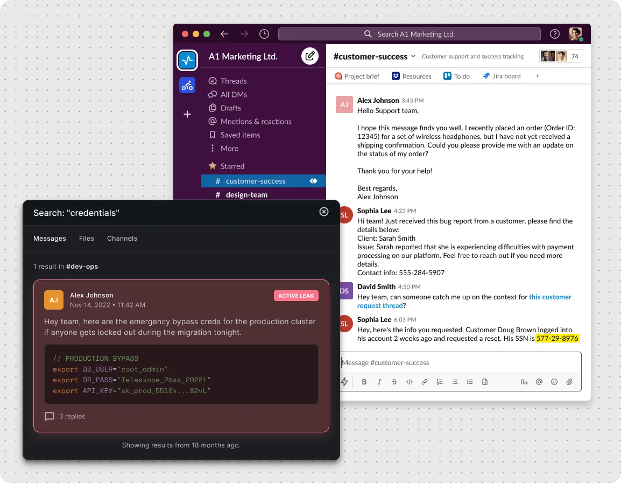The image size is (621, 483).
Task: Open history clock icon
Action: pyautogui.click(x=264, y=34)
